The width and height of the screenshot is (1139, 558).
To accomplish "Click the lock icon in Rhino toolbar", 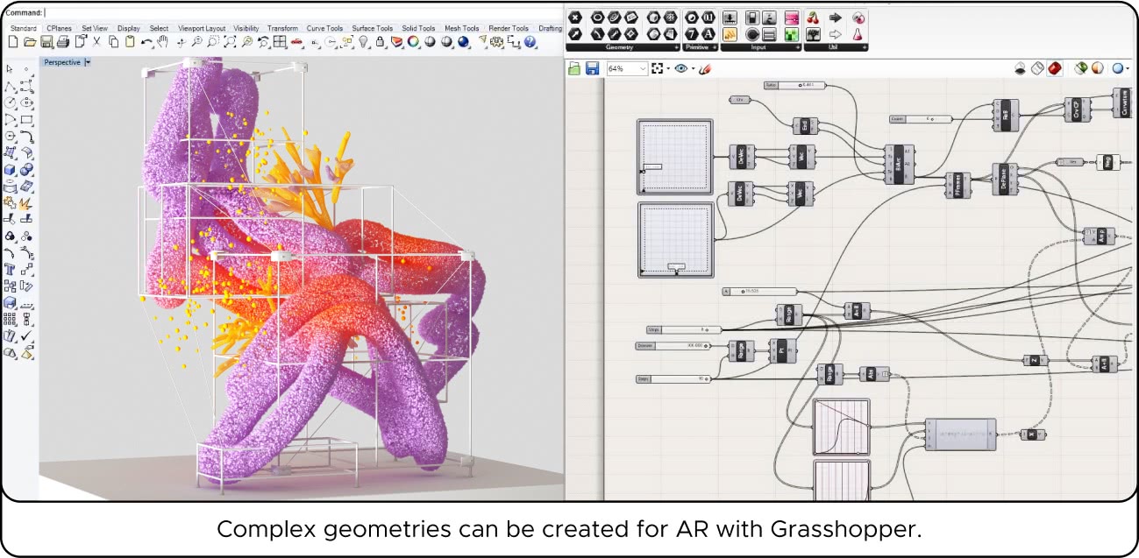I will [380, 42].
